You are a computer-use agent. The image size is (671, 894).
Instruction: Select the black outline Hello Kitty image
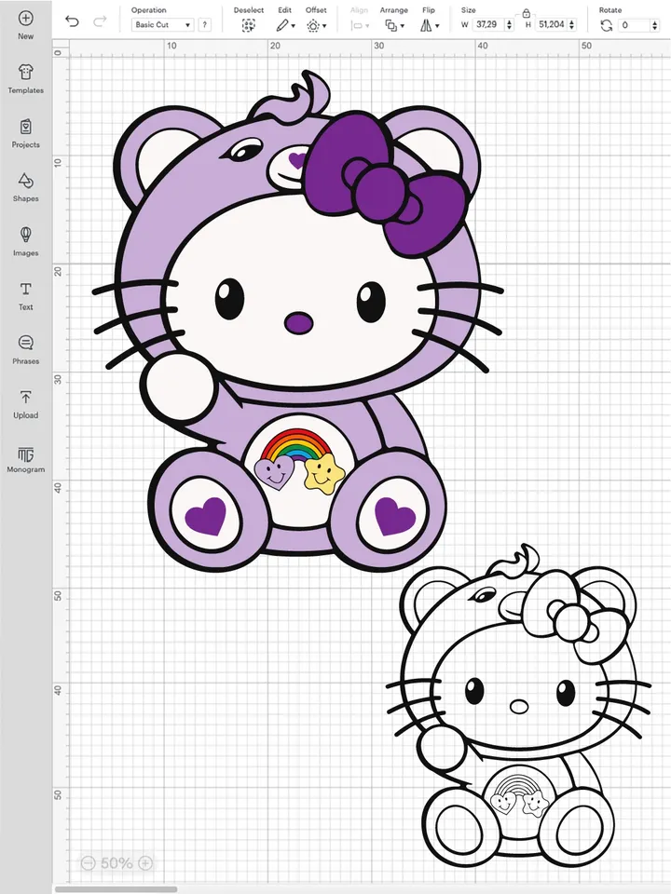click(518, 707)
